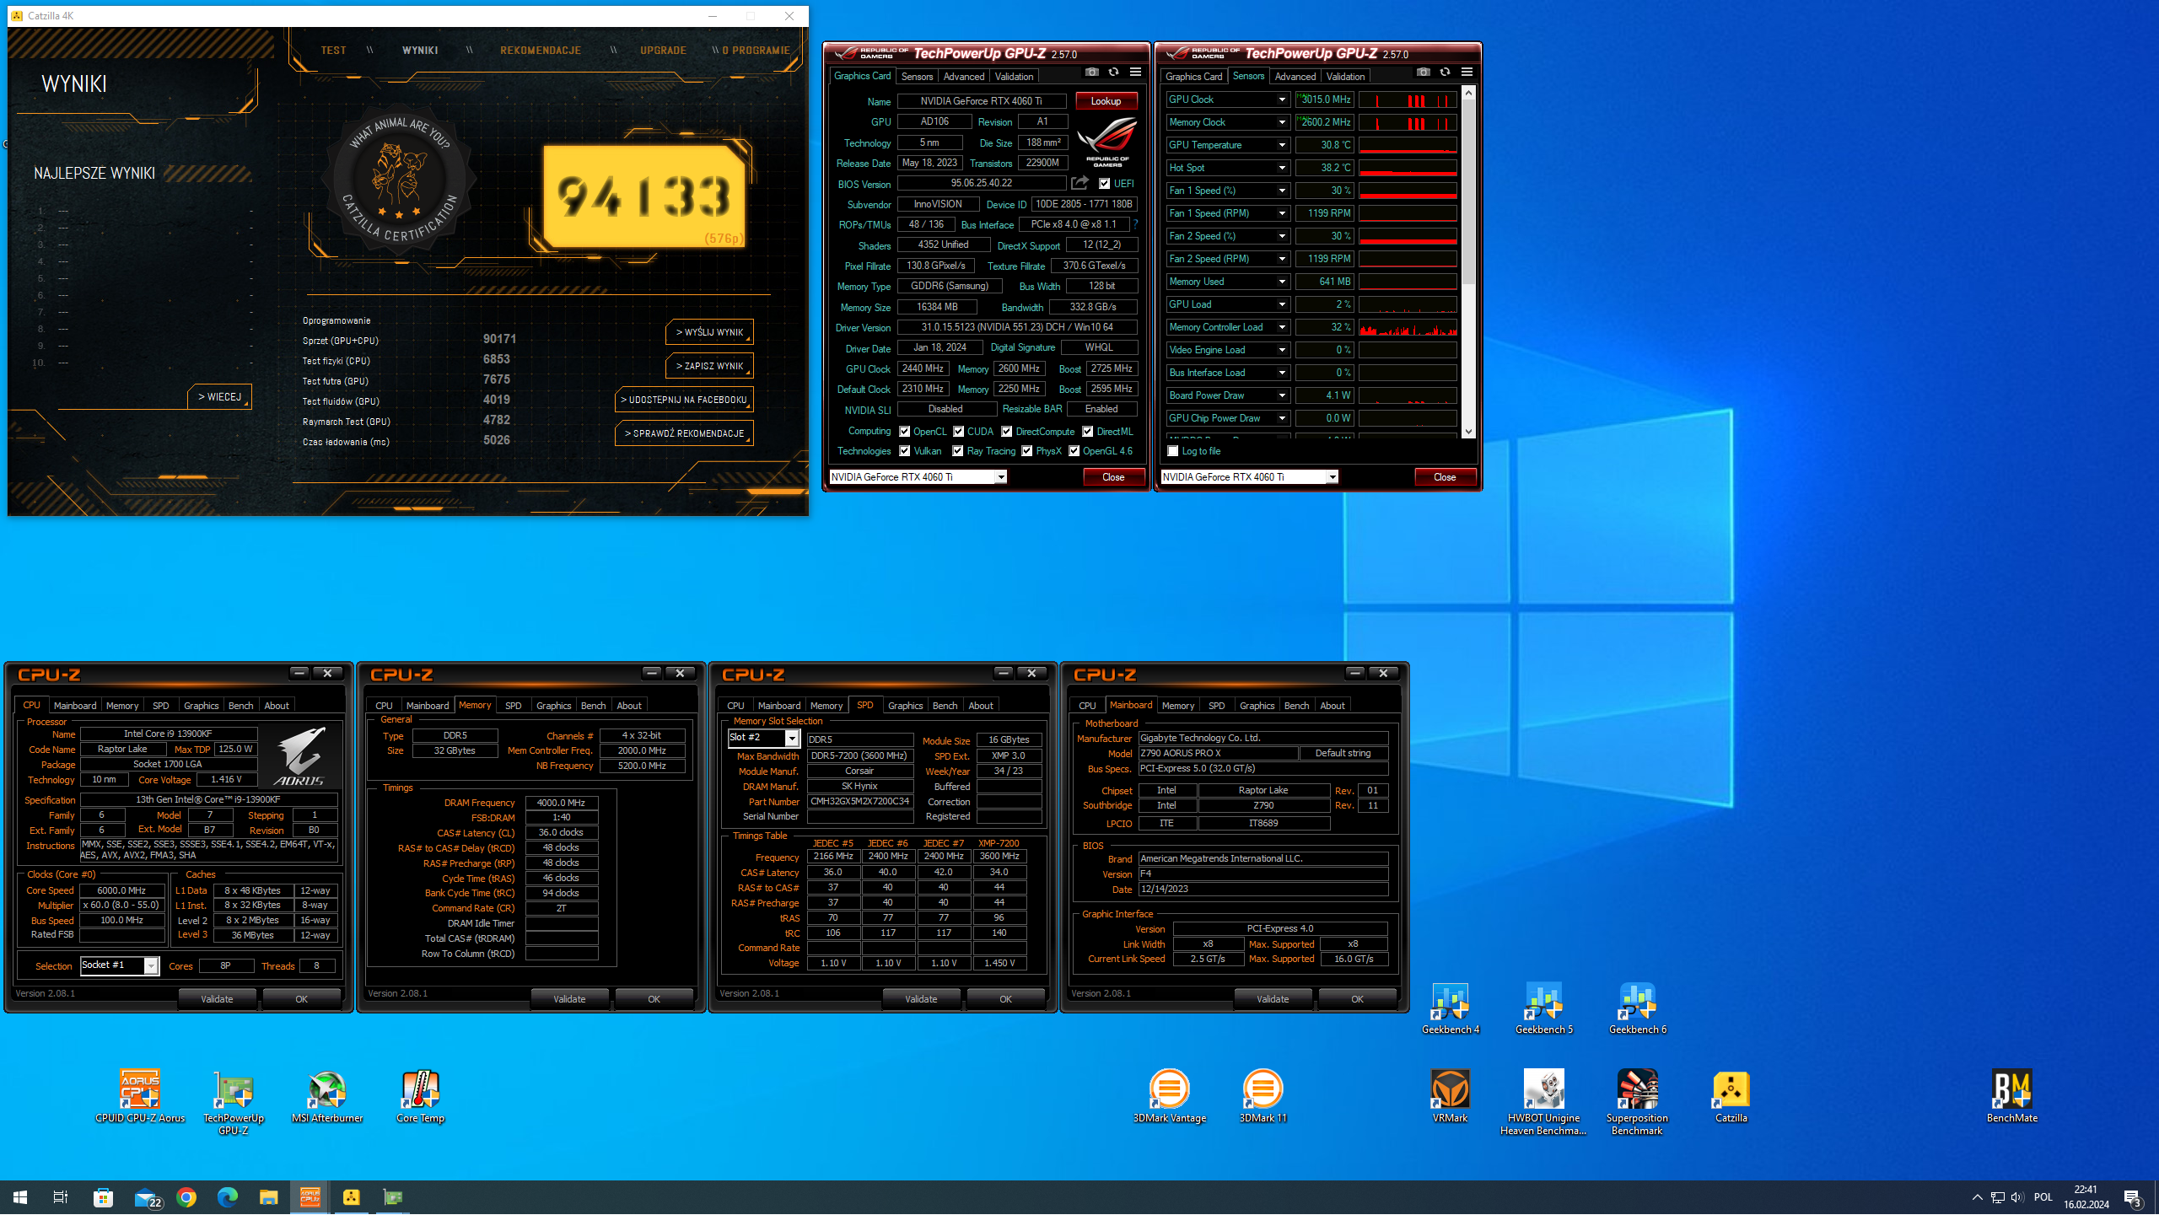Image resolution: width=2159 pixels, height=1215 pixels.
Task: Open the GPU selector dropdown in GPU-Z Sensors window
Action: pos(1333,477)
